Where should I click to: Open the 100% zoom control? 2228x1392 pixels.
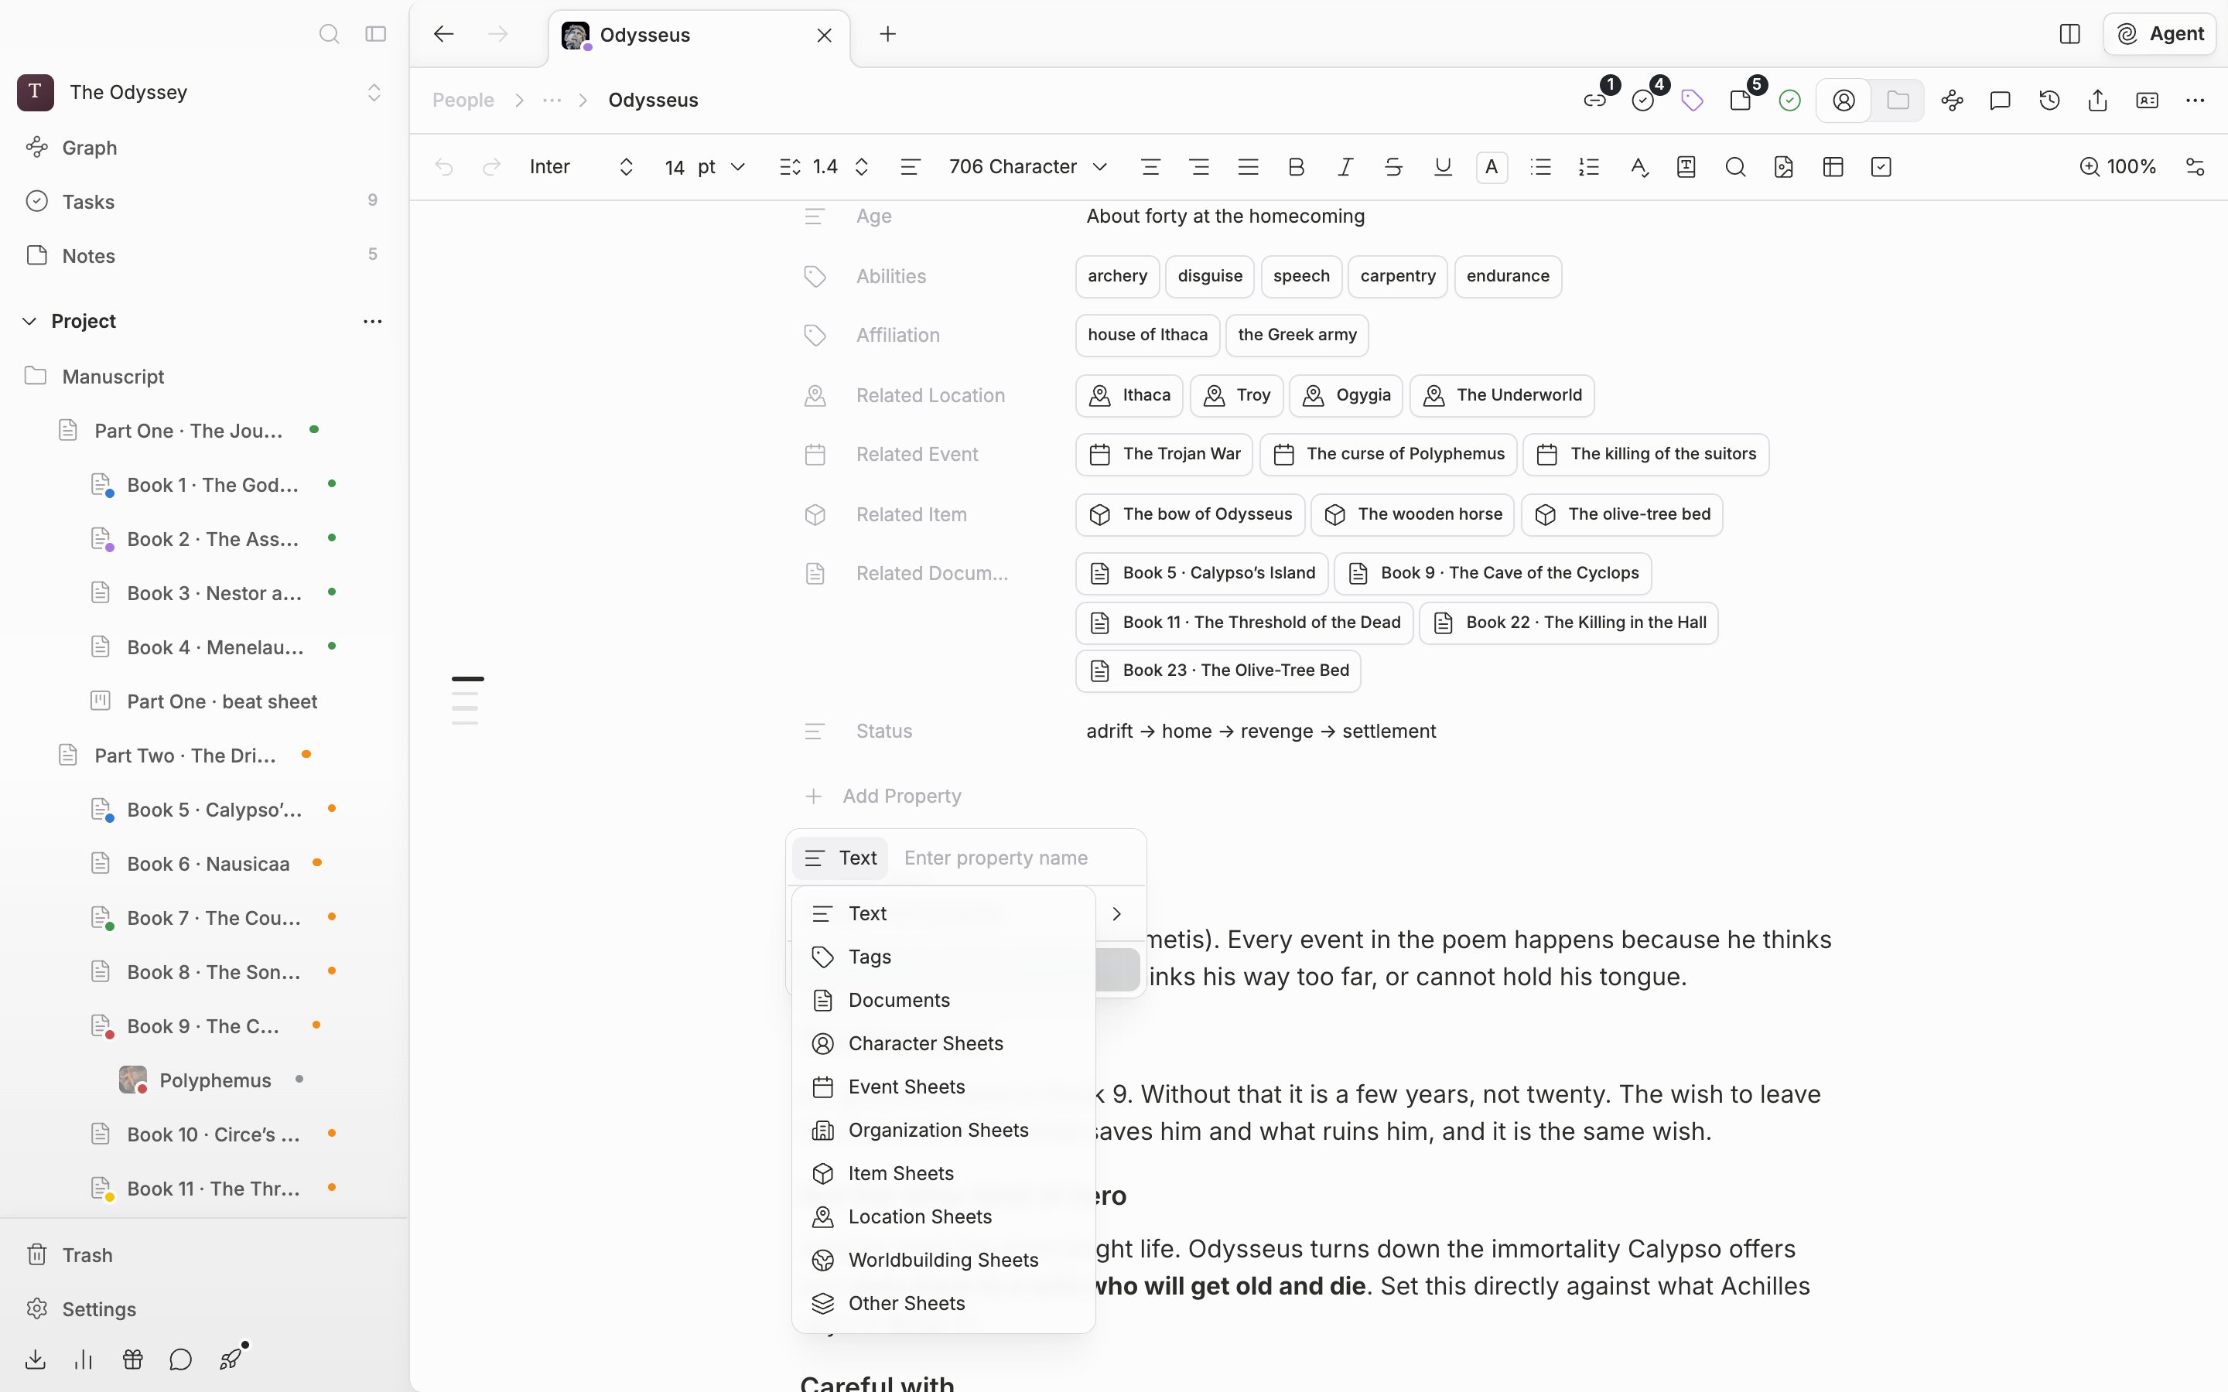(2117, 166)
